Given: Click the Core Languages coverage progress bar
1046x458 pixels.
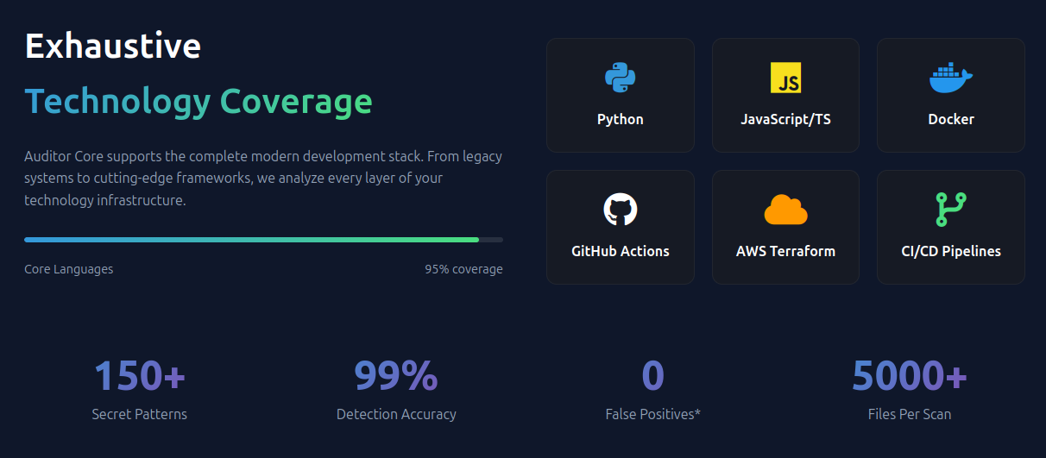Looking at the screenshot, I should click(263, 240).
